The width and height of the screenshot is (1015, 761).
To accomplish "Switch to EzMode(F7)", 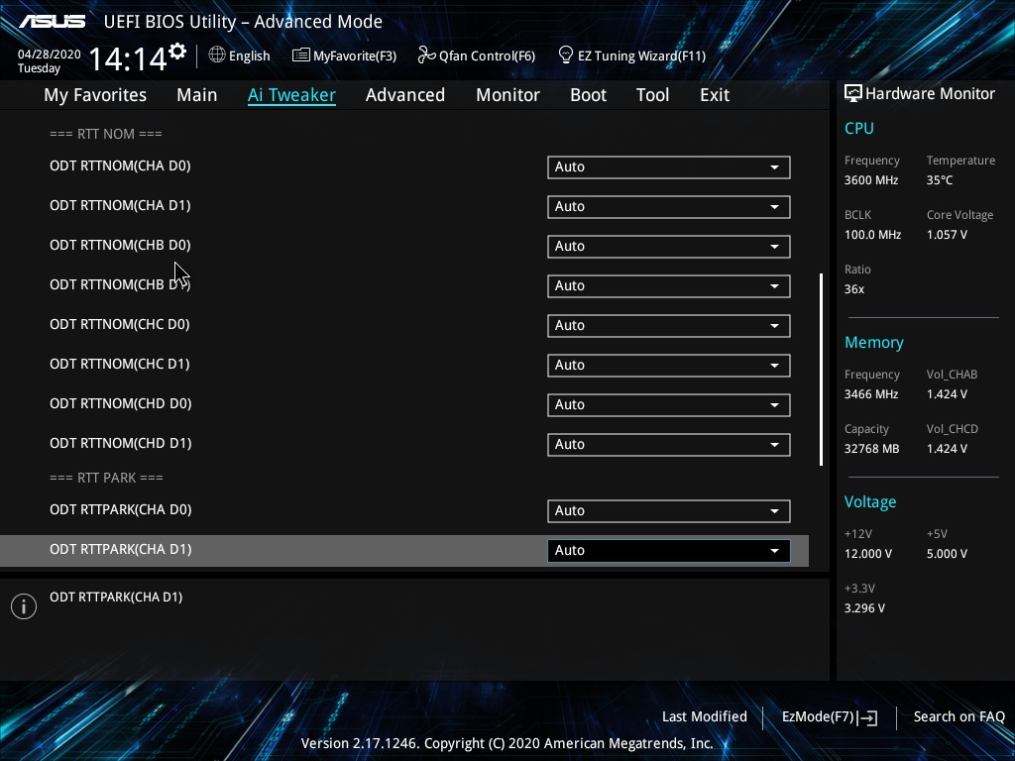I will [818, 717].
